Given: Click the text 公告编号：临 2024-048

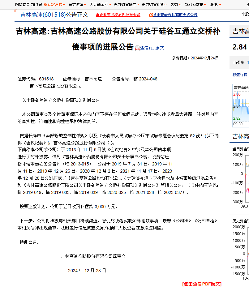Looking at the screenshot, I should tap(135, 79).
